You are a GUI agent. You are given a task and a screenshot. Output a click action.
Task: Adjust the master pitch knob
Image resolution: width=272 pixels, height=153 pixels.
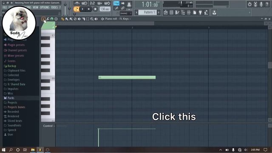coord(69,8)
